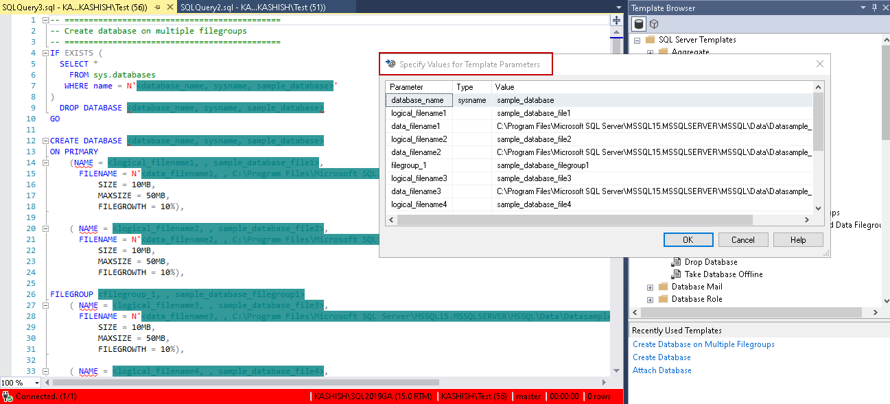Collapse the IF EXISTS block at line 4

(x=45, y=53)
